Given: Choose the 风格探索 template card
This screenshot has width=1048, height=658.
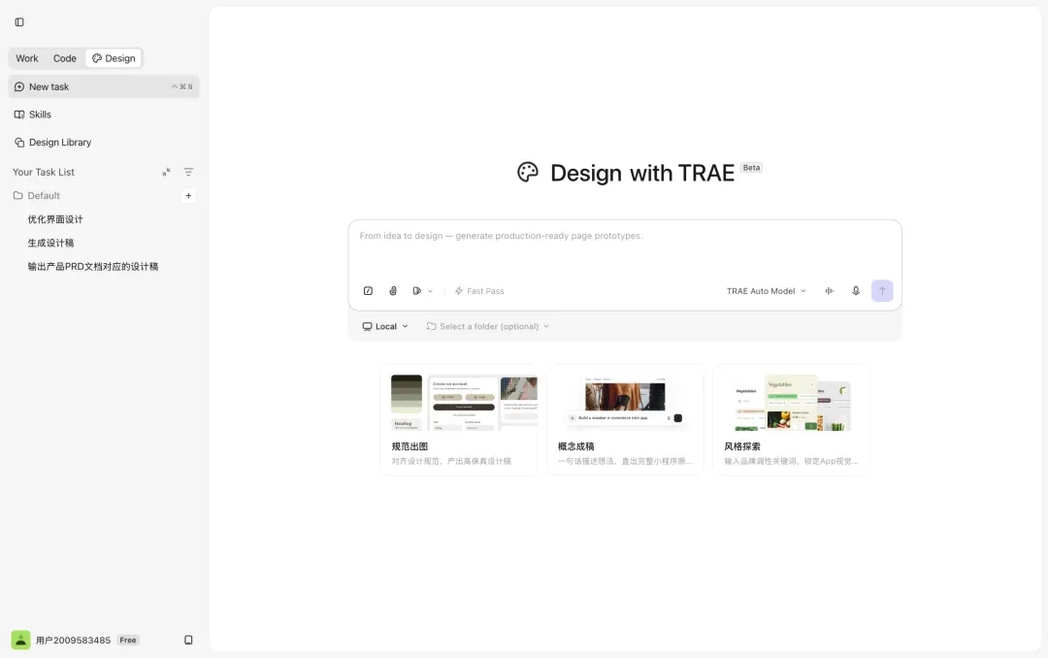Looking at the screenshot, I should pos(792,420).
